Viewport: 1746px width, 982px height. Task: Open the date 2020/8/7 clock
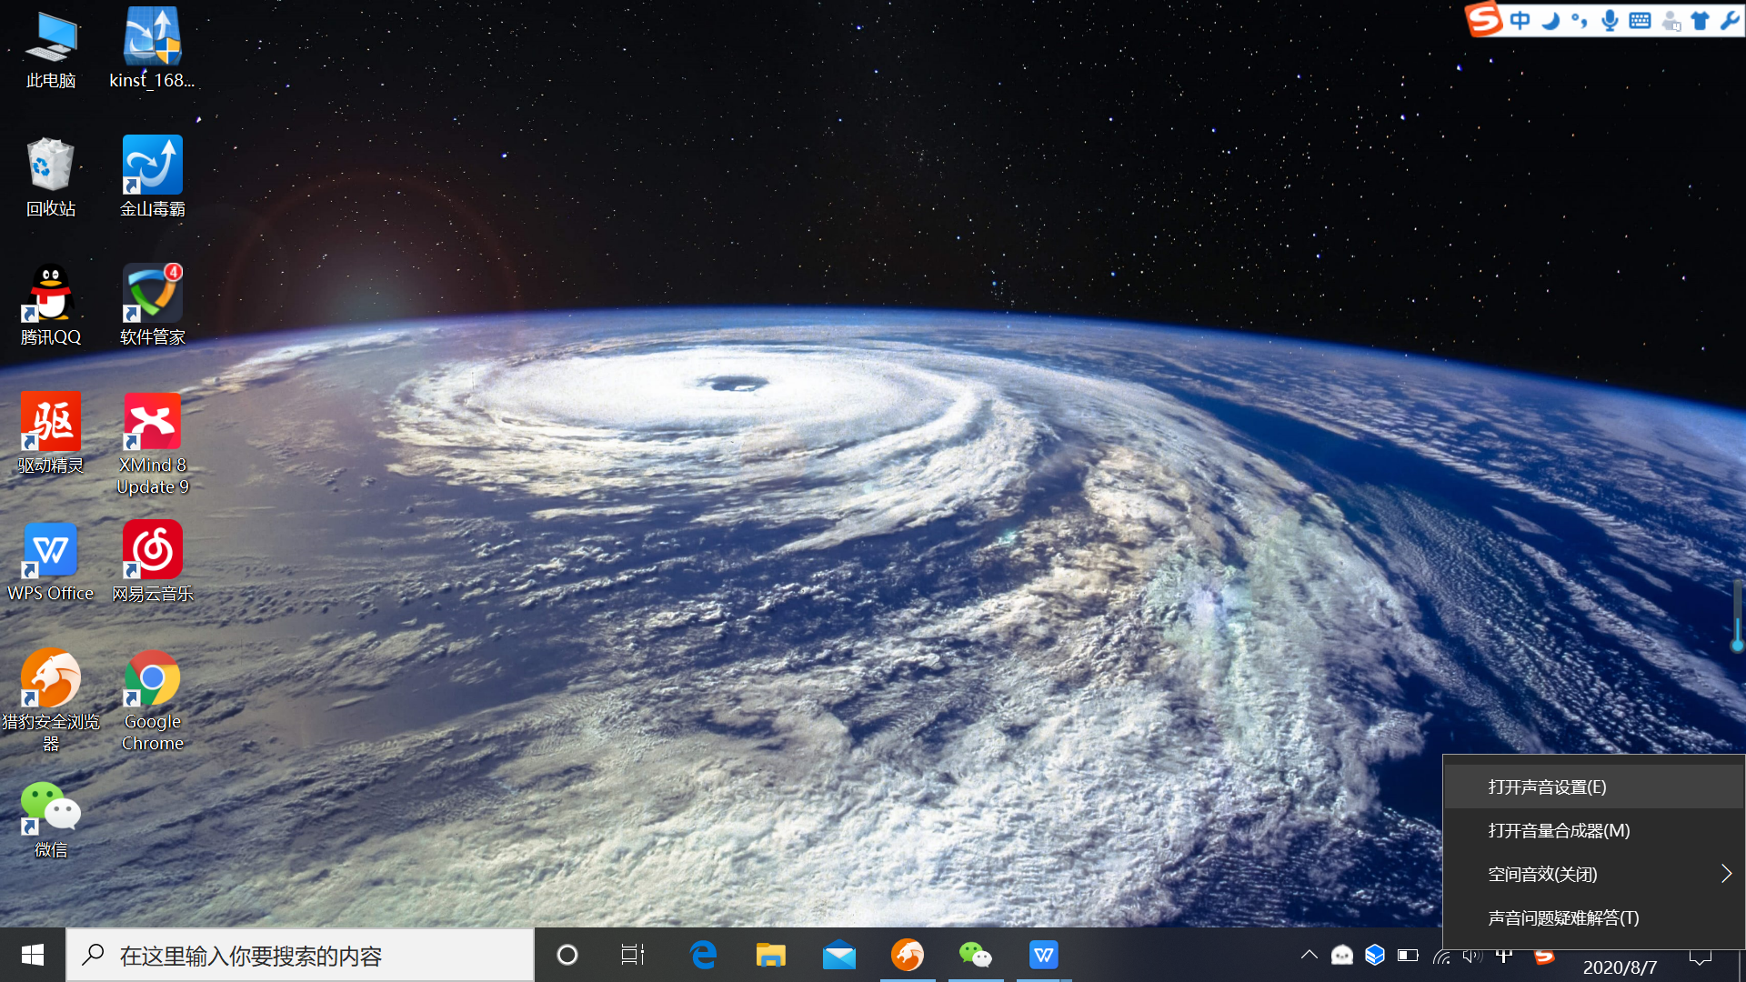coord(1620,967)
